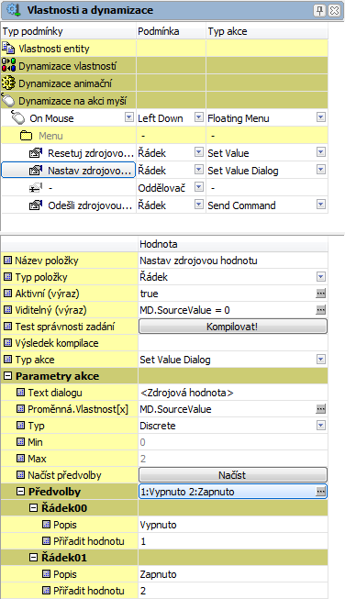Open Řádek dropdown in Resetuj zdrojovo... row
Image resolution: width=345 pixels, height=599 pixels.
tap(199, 152)
